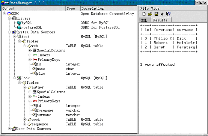Image resolution: width=208 pixels, height=136 pixels.
Task: Collapse the Book data source node
Action: 14,78
